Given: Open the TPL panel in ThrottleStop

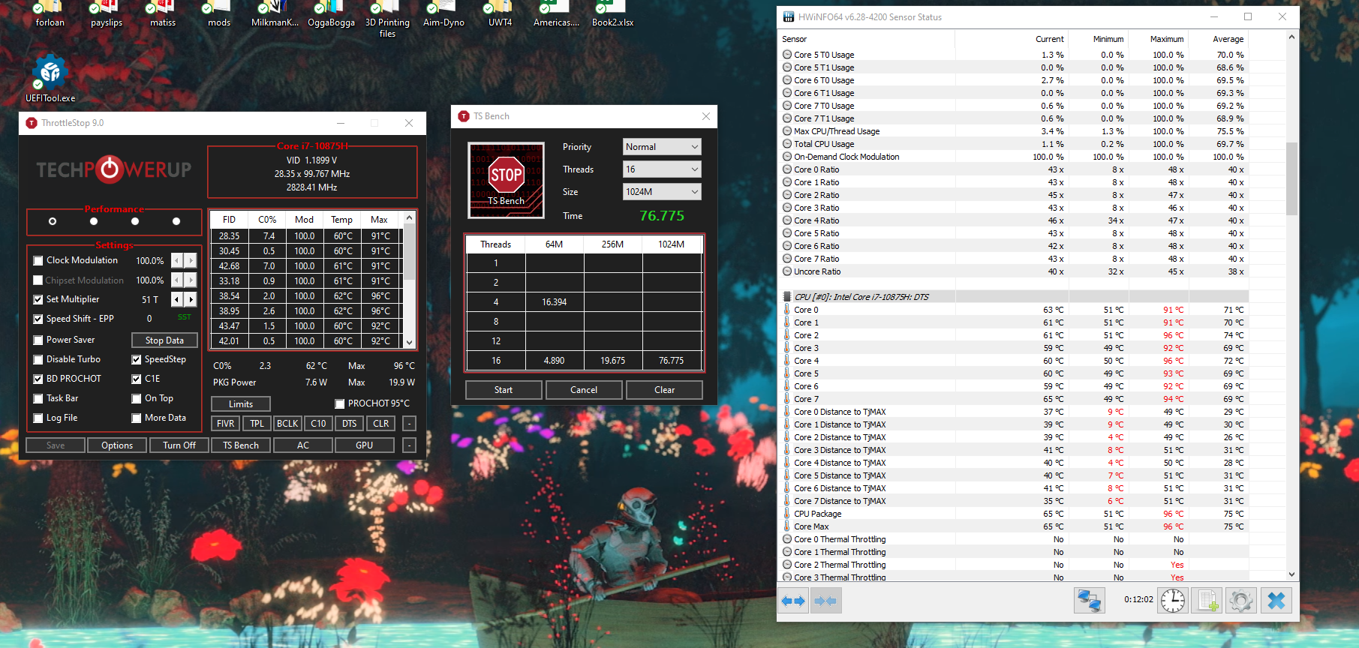Looking at the screenshot, I should 257,424.
